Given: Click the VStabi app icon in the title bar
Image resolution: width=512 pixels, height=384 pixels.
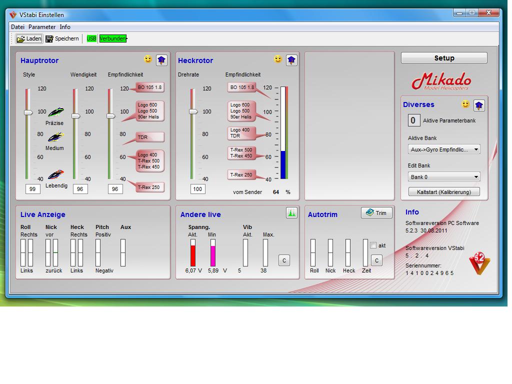Looking at the screenshot, I should coord(12,14).
